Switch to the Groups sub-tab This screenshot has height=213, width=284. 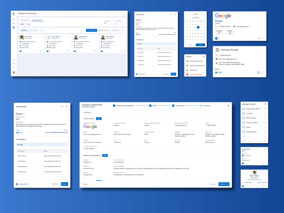pyautogui.click(x=29, y=24)
